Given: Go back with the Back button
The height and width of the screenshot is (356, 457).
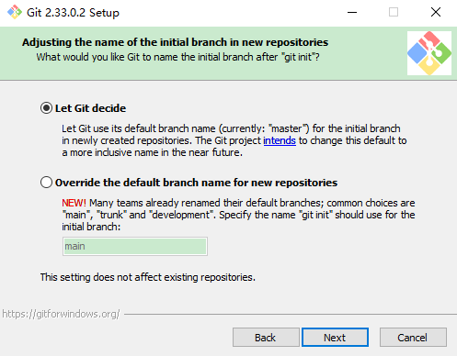Looking at the screenshot, I should (266, 338).
